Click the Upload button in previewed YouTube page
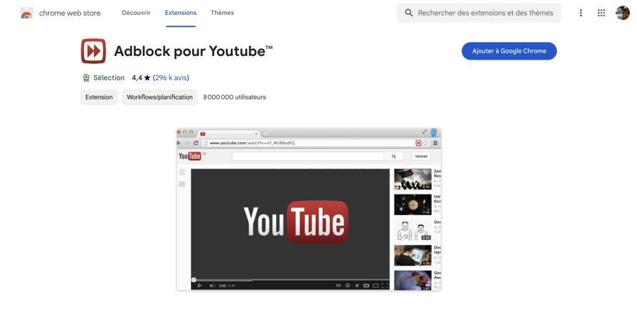This screenshot has width=637, height=318. point(421,156)
